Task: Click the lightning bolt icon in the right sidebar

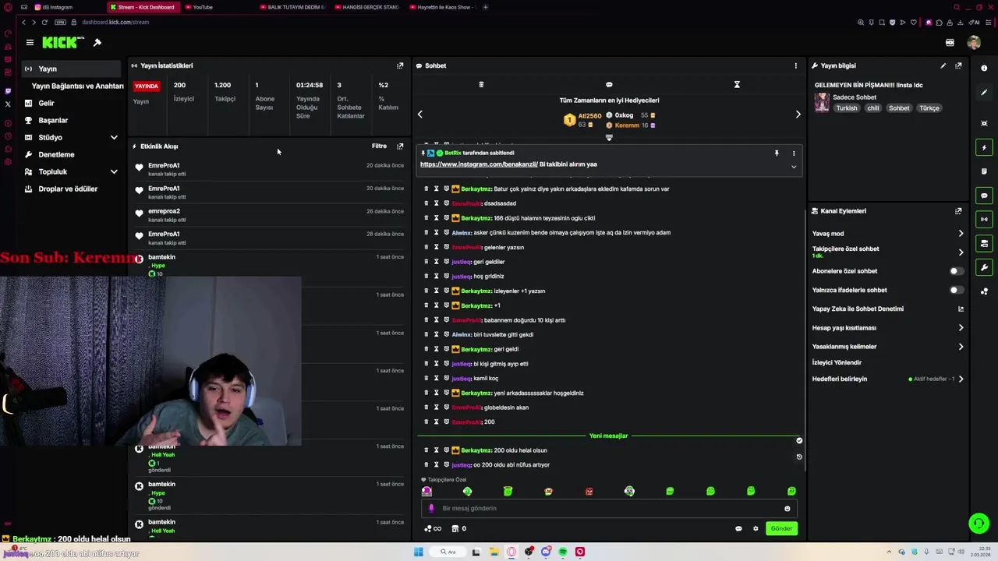Action: (984, 147)
